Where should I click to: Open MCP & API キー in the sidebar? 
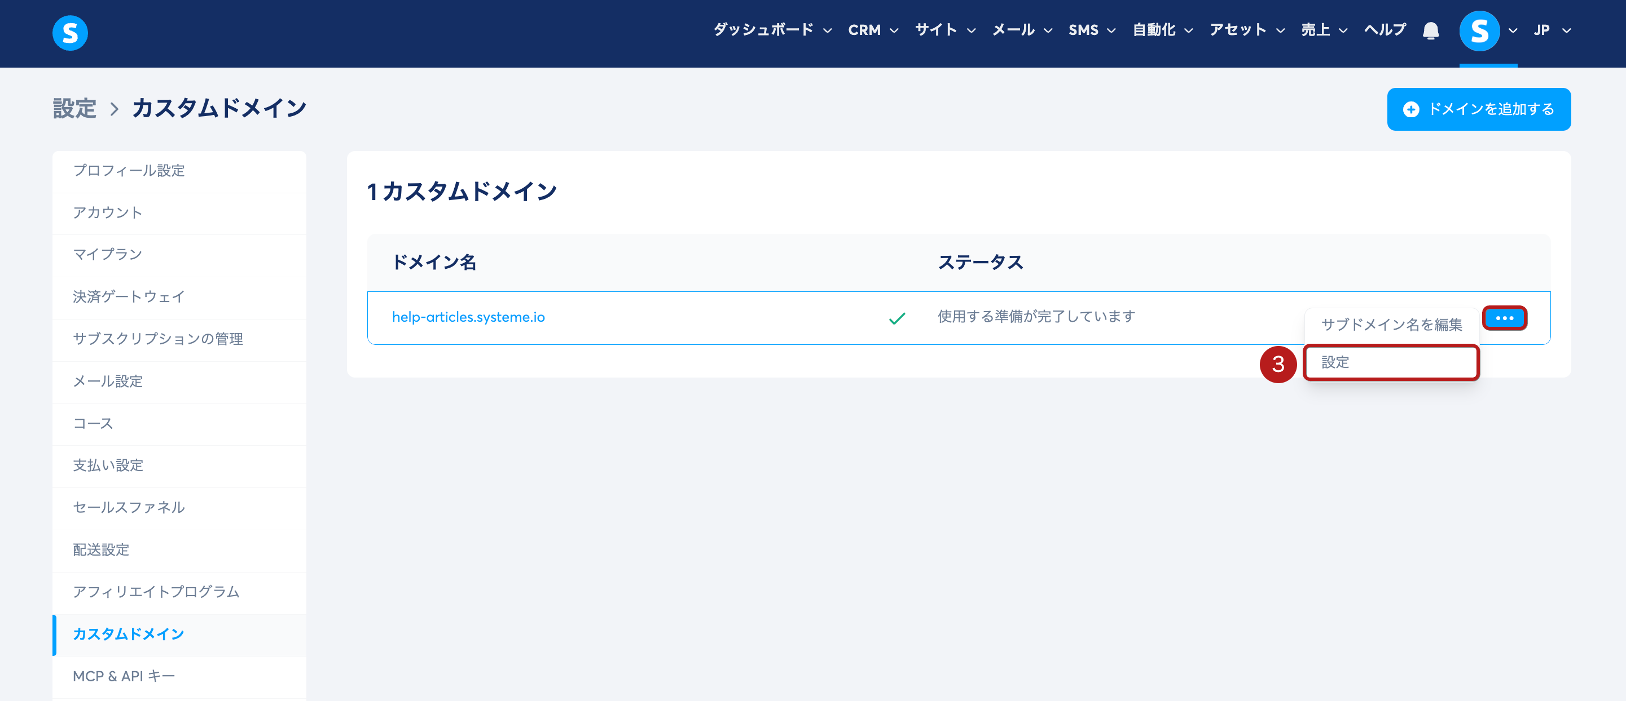tap(179, 676)
